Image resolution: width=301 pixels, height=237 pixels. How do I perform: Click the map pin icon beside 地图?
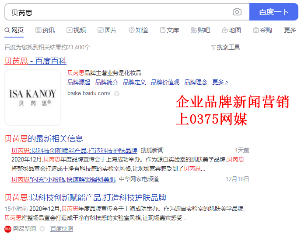point(225,30)
